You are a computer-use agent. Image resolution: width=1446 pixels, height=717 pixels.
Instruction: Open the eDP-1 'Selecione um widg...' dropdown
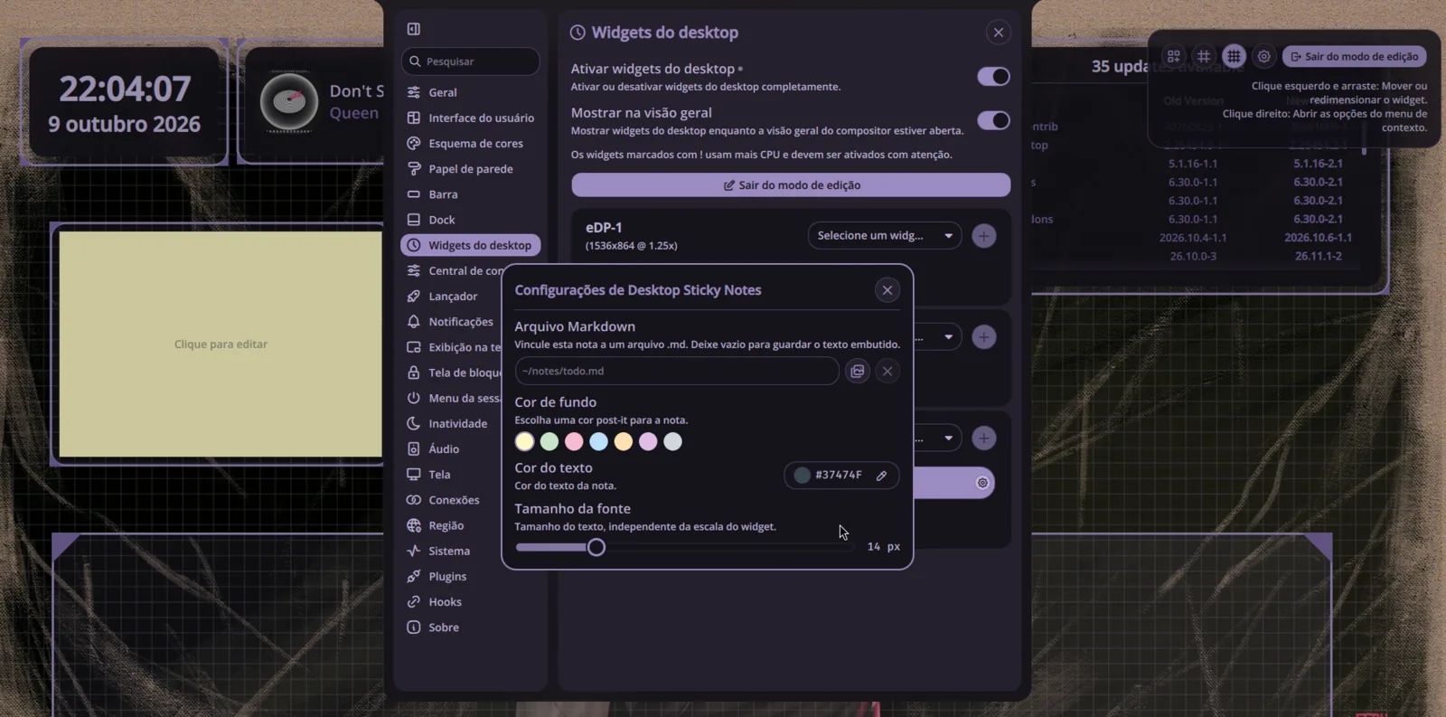coord(884,236)
